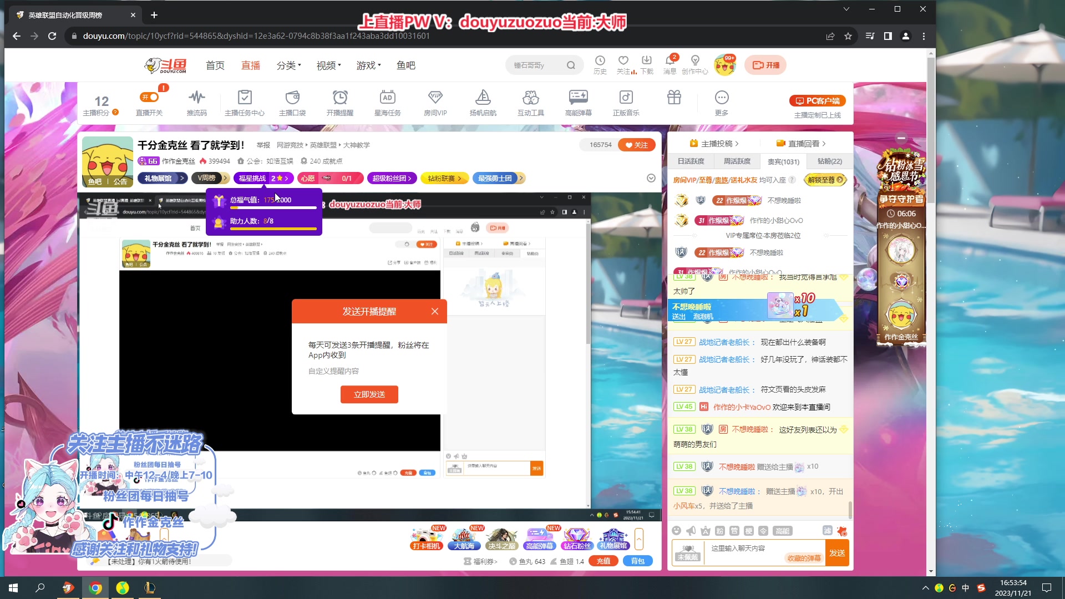This screenshot has height=599, width=1065.
Task: Expand the 福星挑战 badge
Action: coord(263,178)
